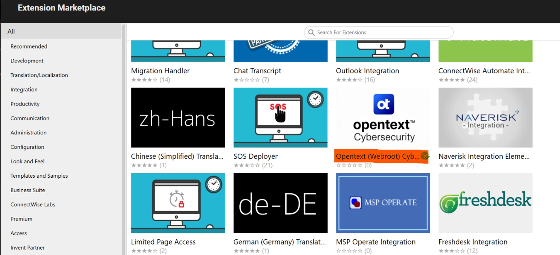560x255 pixels.
Task: Open the zh-Hans extension tile
Action: (x=178, y=117)
